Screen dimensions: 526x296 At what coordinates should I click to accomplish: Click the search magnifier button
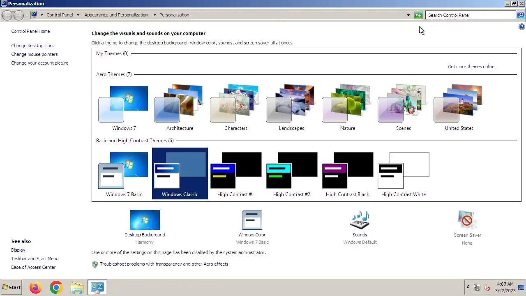521,15
